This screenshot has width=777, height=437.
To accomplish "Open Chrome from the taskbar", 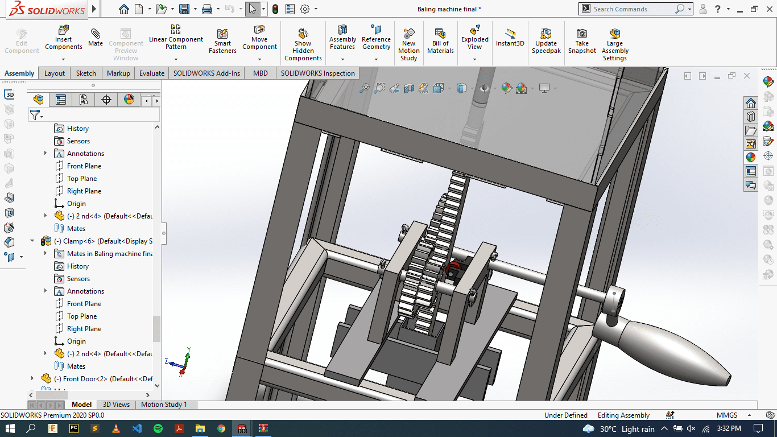I will tap(221, 428).
